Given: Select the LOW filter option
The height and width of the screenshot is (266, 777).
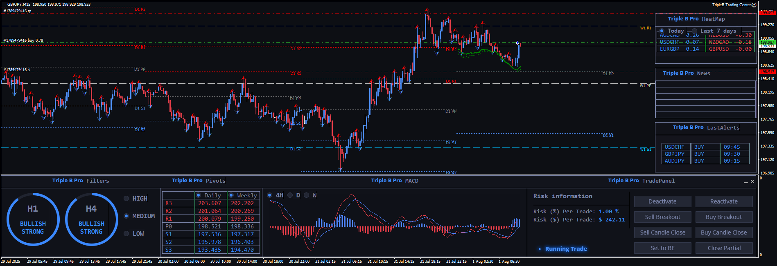Looking at the screenshot, I should [126, 234].
